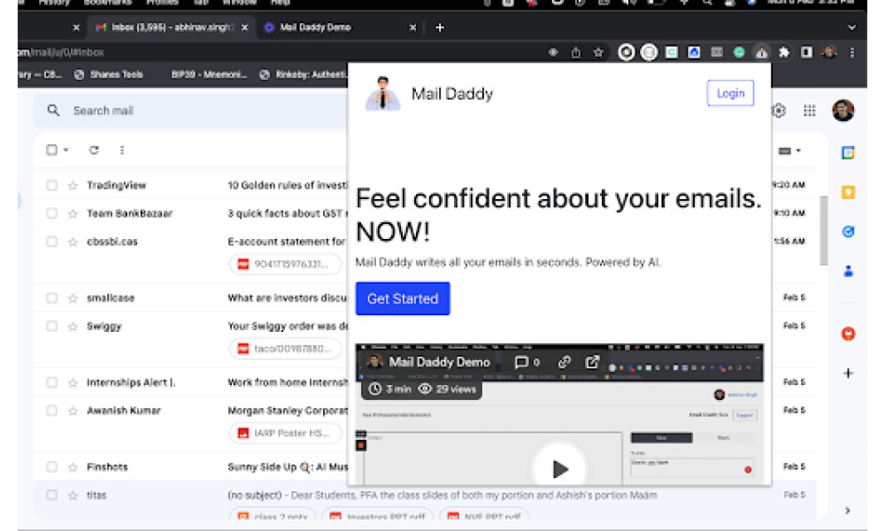Open Google Keep in side panel
This screenshot has width=885, height=531.
848,192
